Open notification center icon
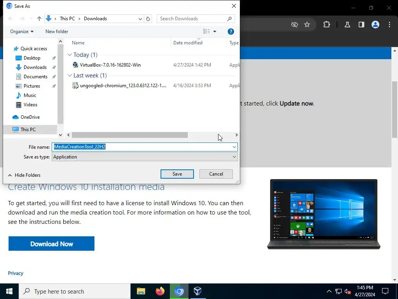Viewport: 398px width, 299px height. pyautogui.click(x=385, y=291)
